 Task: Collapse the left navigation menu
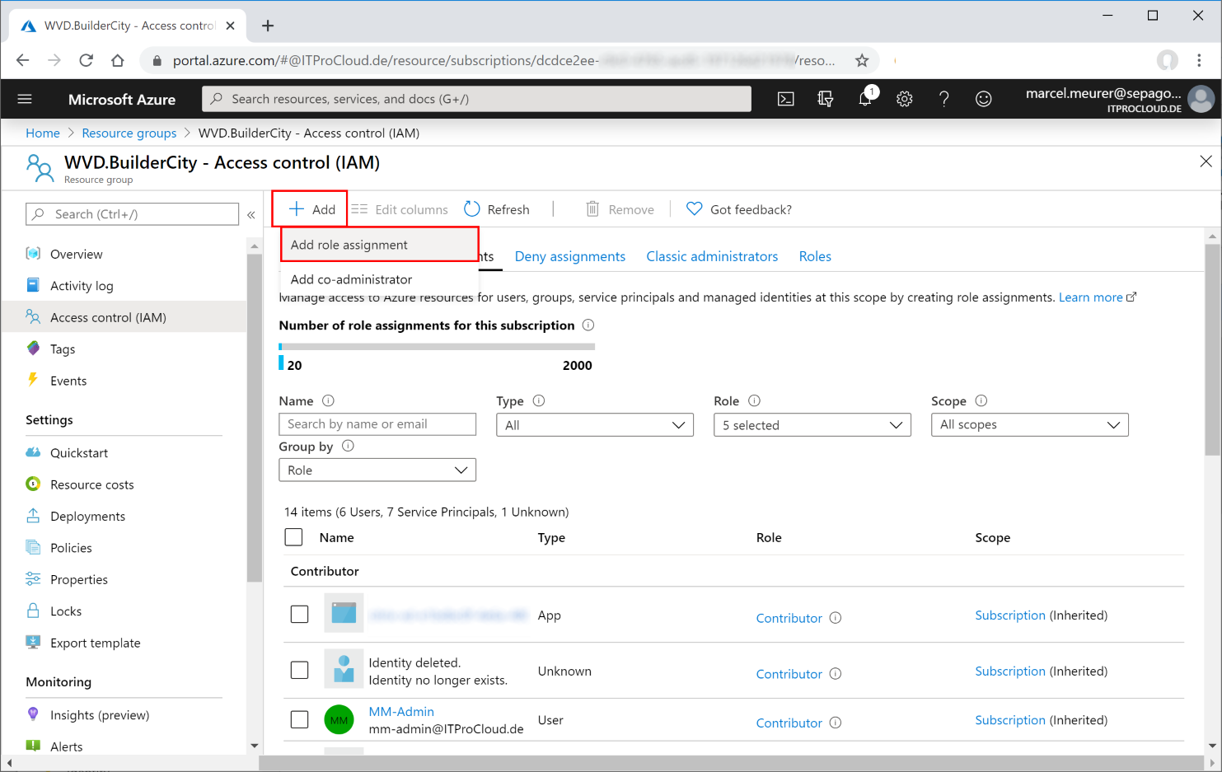[251, 214]
